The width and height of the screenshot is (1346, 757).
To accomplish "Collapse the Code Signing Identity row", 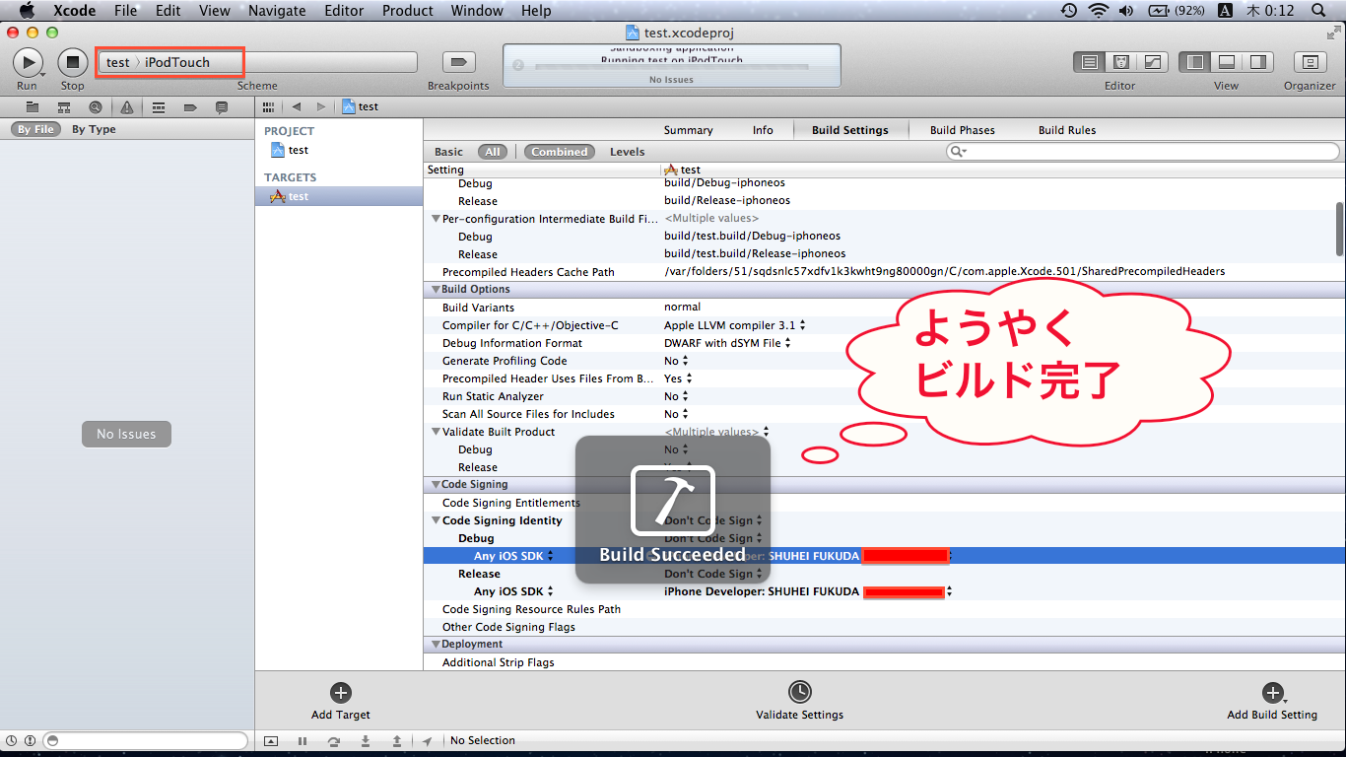I will (x=436, y=520).
